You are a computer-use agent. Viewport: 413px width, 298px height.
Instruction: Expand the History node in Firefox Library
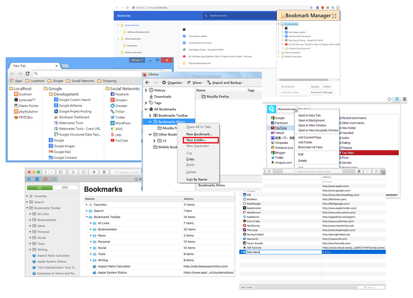click(146, 90)
